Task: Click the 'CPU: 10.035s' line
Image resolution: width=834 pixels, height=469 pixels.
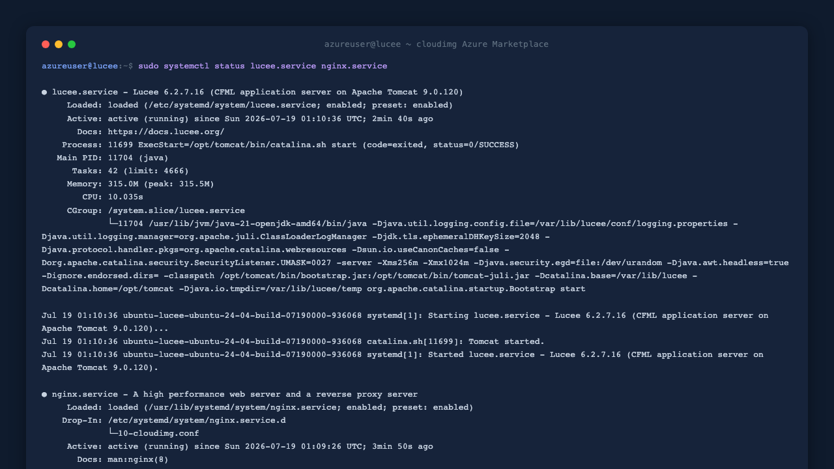Action: 113,197
